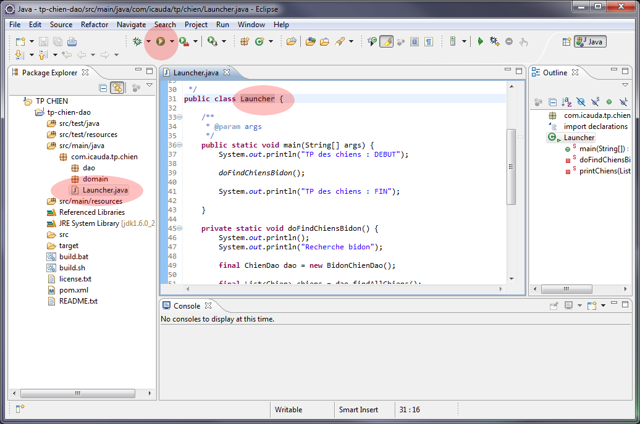Toggle Mark Occurrences highlighter button
The width and height of the screenshot is (640, 424).
click(x=386, y=41)
